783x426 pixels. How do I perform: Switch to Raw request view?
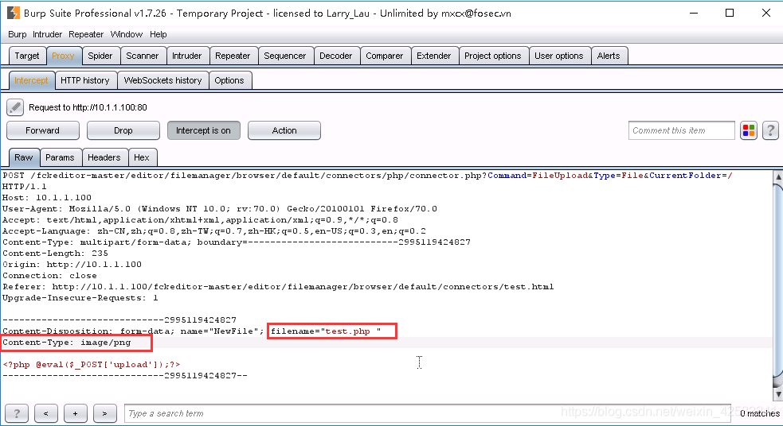(23, 157)
